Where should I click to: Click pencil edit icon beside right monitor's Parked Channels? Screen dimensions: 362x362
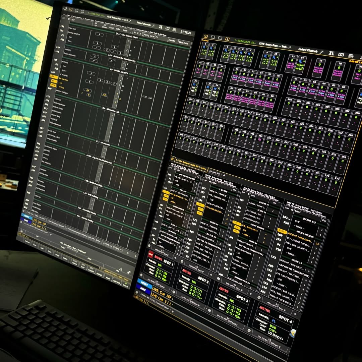pyautogui.click(x=321, y=52)
